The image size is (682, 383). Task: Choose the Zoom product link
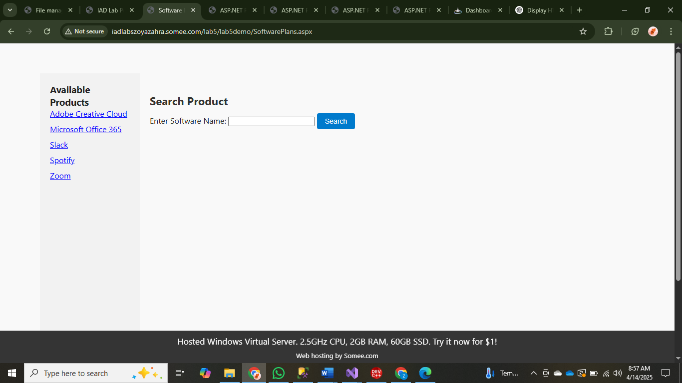click(60, 176)
